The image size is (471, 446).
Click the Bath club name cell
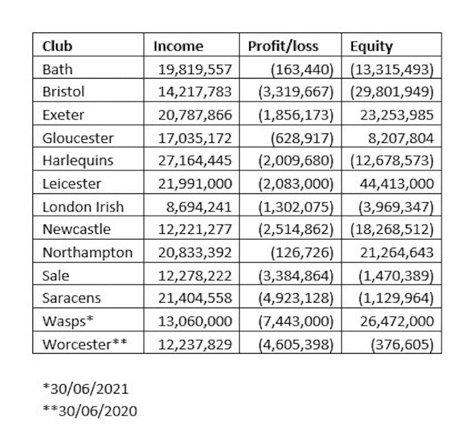pyautogui.click(x=57, y=69)
